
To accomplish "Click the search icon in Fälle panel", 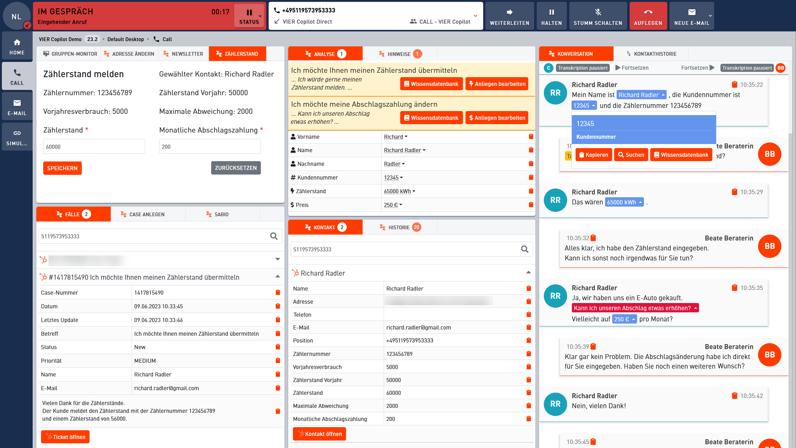I will [x=274, y=236].
